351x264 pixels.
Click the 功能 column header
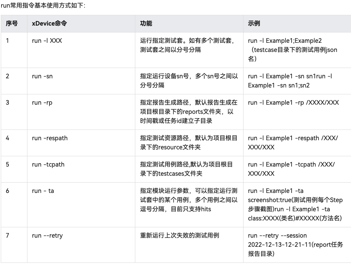click(146, 24)
